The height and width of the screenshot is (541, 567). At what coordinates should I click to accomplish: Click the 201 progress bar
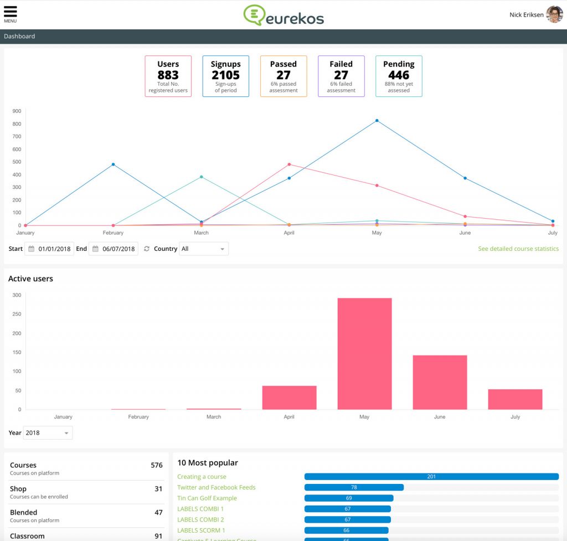(x=431, y=477)
